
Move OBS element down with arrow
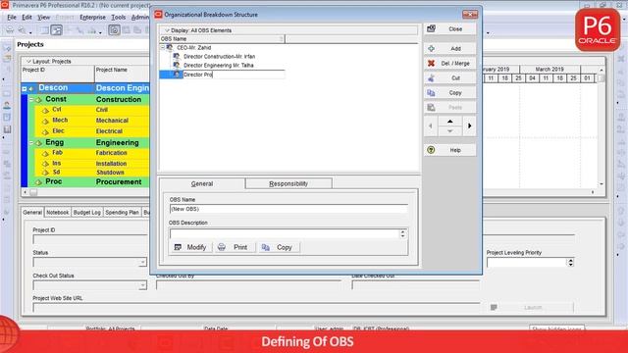click(x=449, y=130)
